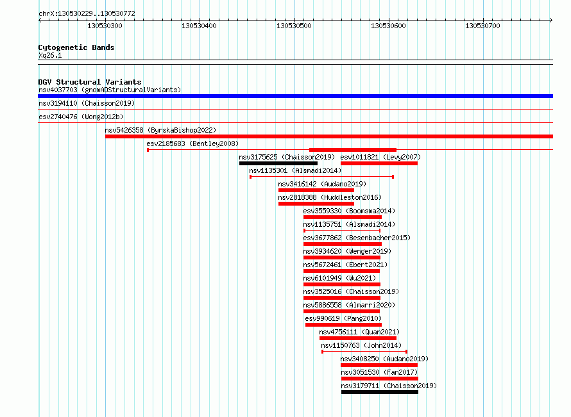
Task: Select the red nsv4756111 variant bar
Action: pyautogui.click(x=358, y=338)
